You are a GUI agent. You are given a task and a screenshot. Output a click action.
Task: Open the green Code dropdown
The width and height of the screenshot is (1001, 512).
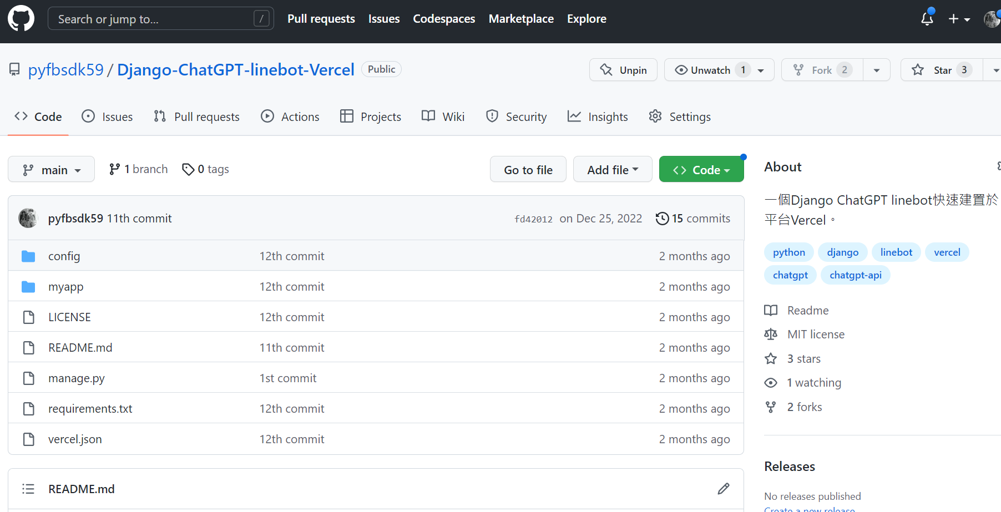[x=701, y=169]
